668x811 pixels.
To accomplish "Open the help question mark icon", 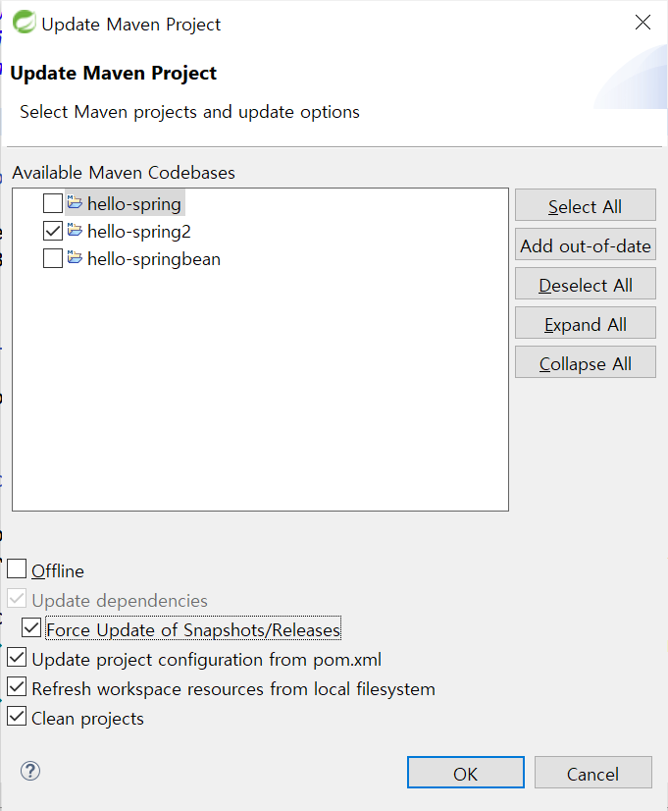I will [30, 771].
